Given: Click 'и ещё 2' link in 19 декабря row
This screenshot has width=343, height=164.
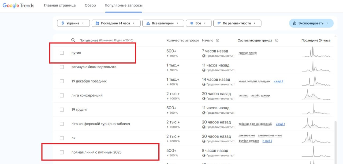Looking at the screenshot, I should click(x=278, y=81).
